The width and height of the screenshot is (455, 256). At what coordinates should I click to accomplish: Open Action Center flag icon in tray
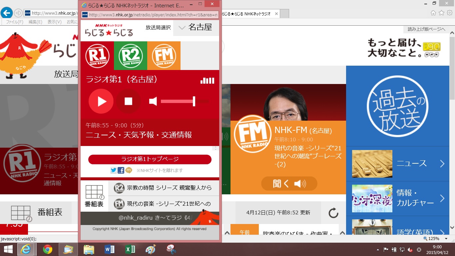(x=386, y=250)
